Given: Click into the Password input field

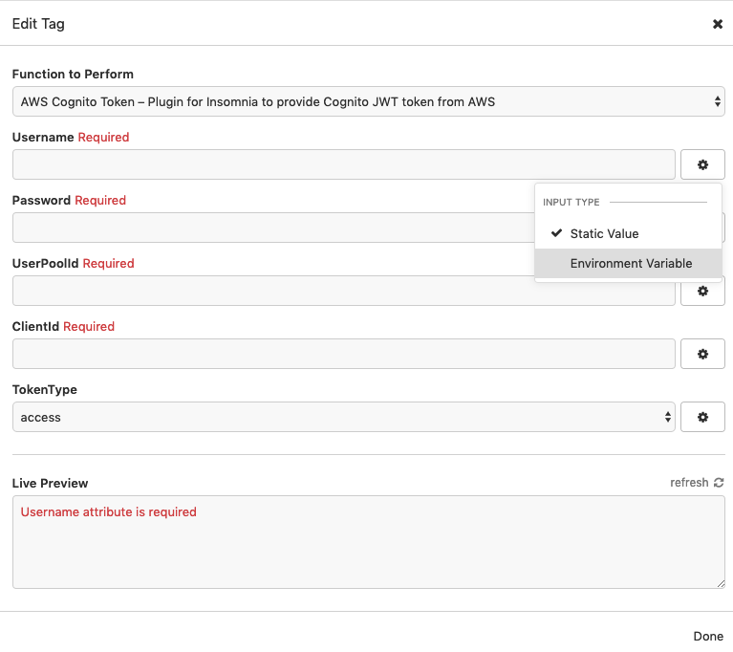Looking at the screenshot, I should coord(273,228).
